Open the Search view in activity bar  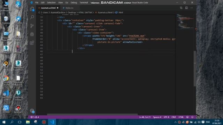click(x=32, y=17)
